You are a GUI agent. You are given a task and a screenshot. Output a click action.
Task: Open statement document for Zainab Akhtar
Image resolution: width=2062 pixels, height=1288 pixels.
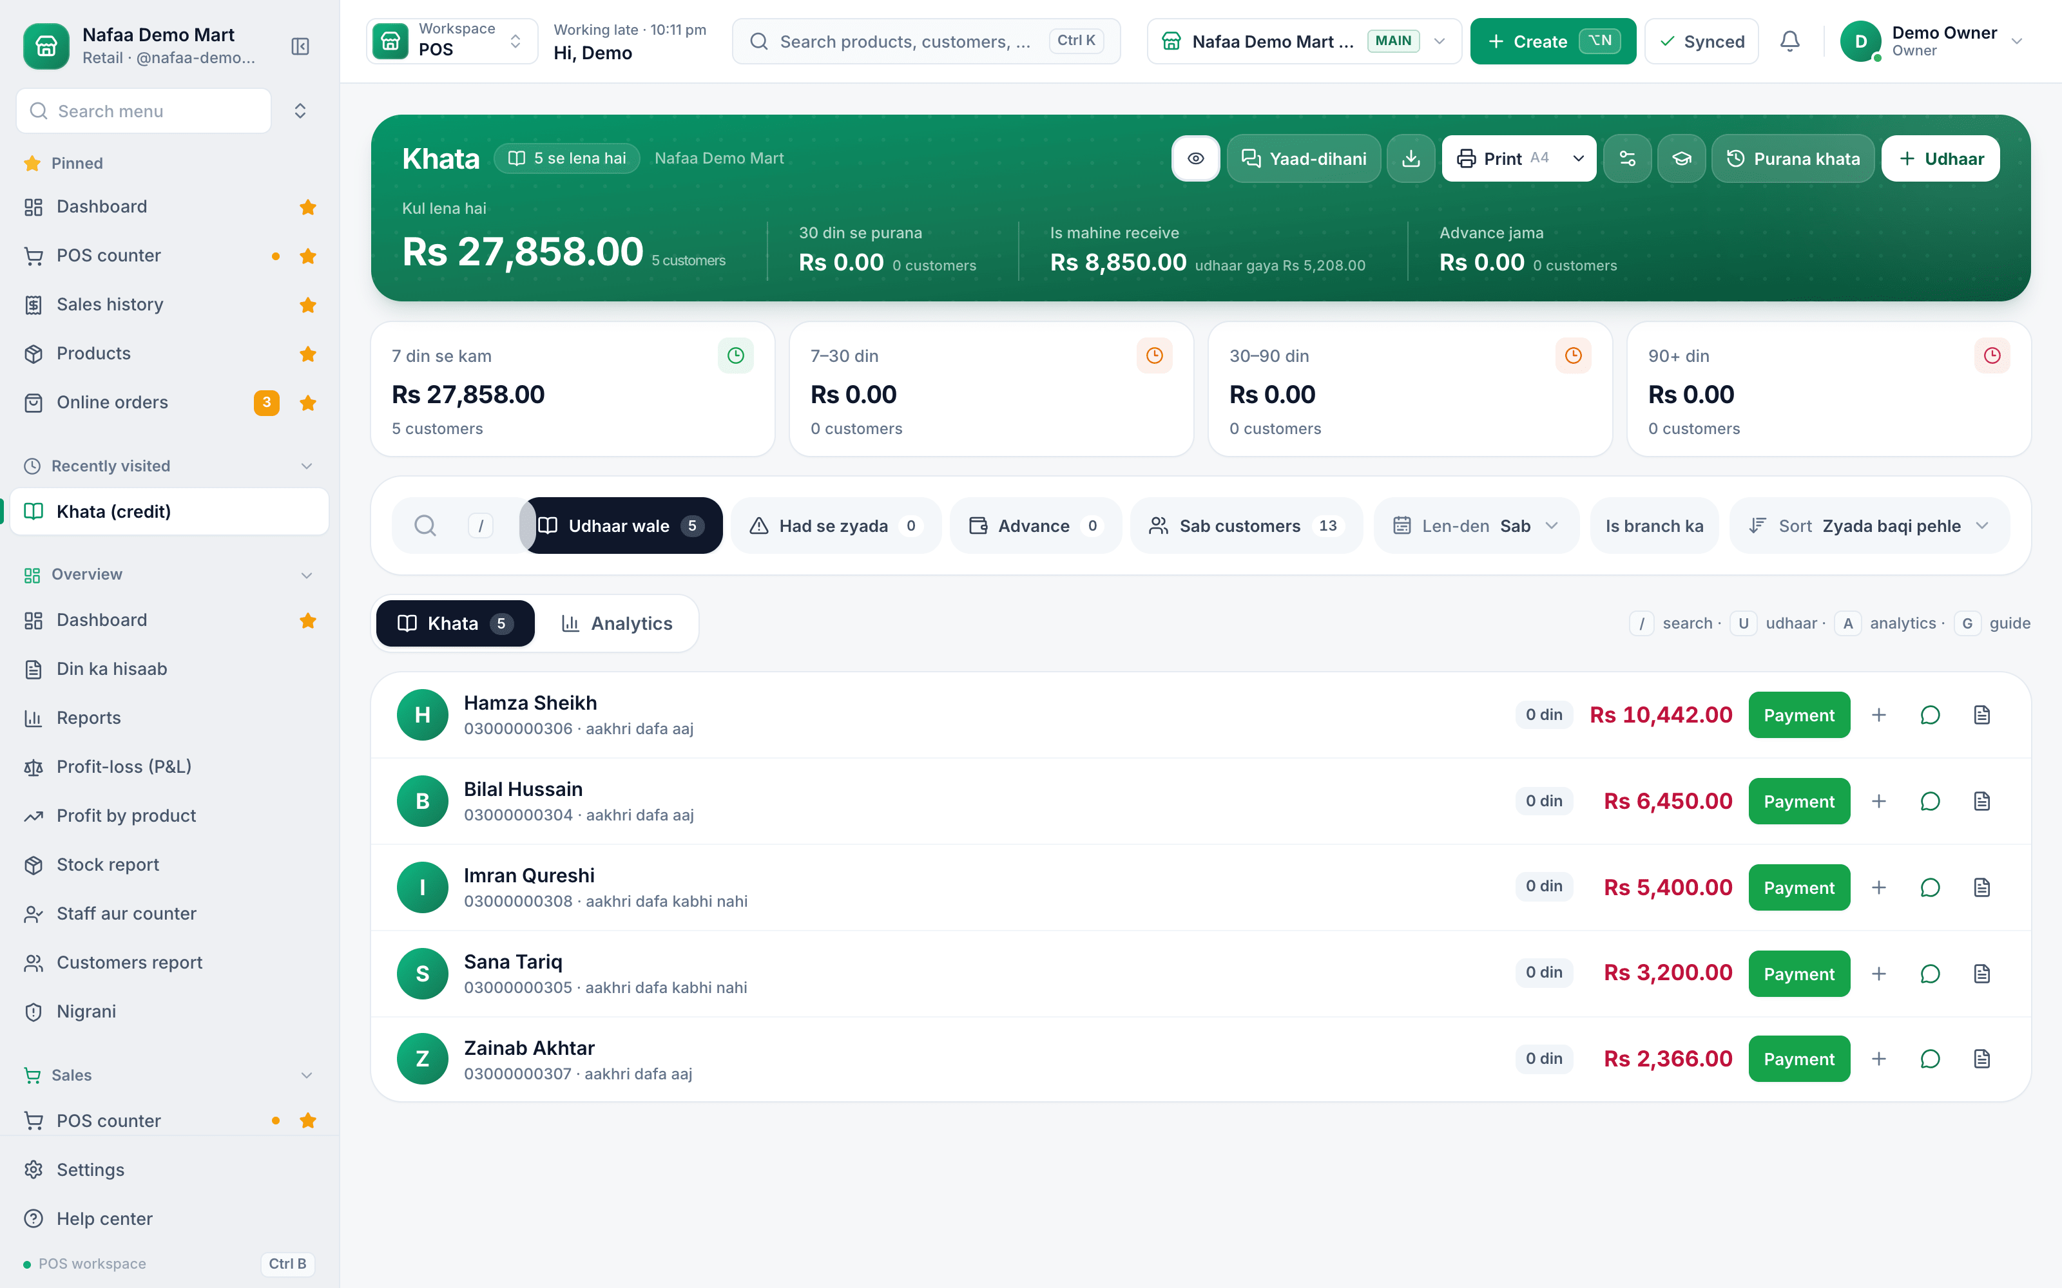(1982, 1059)
